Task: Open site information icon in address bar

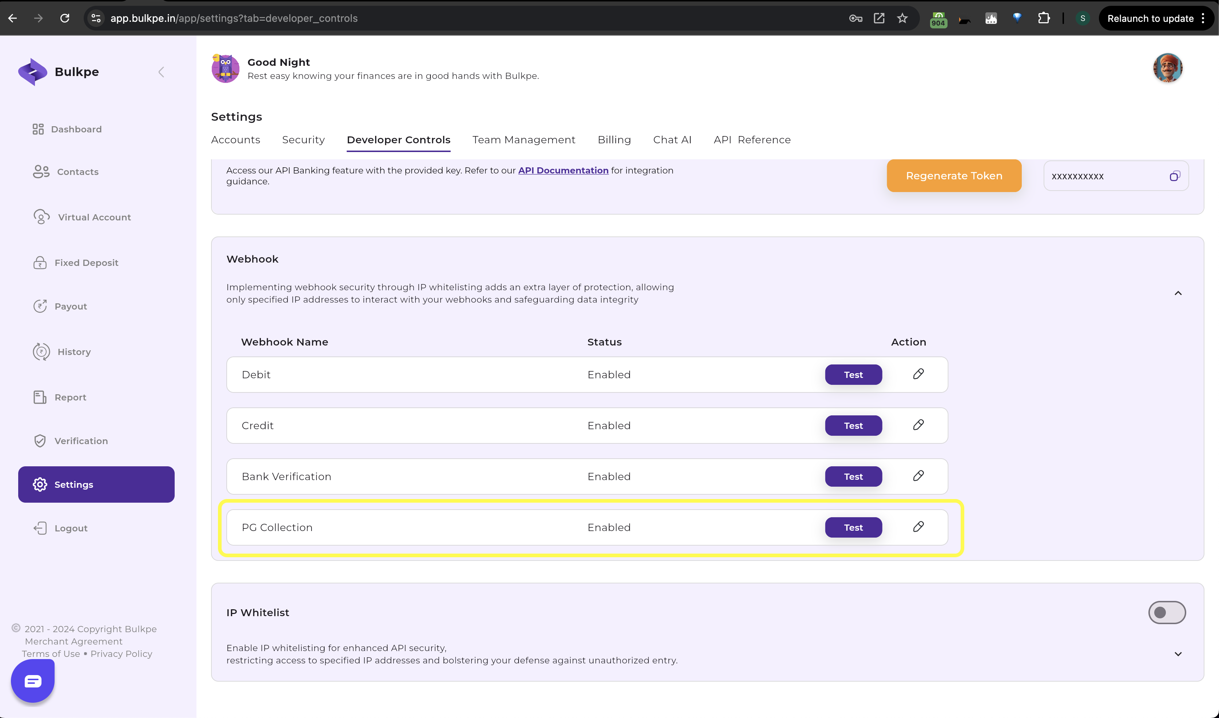Action: (96, 19)
